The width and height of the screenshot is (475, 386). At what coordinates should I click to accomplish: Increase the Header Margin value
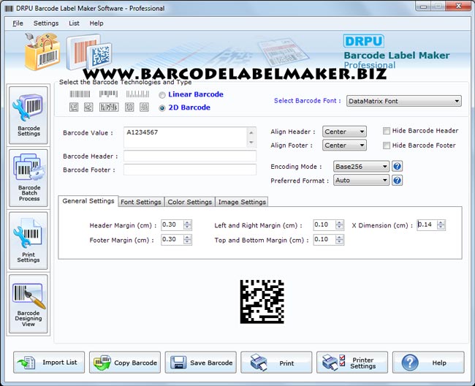[x=188, y=222]
